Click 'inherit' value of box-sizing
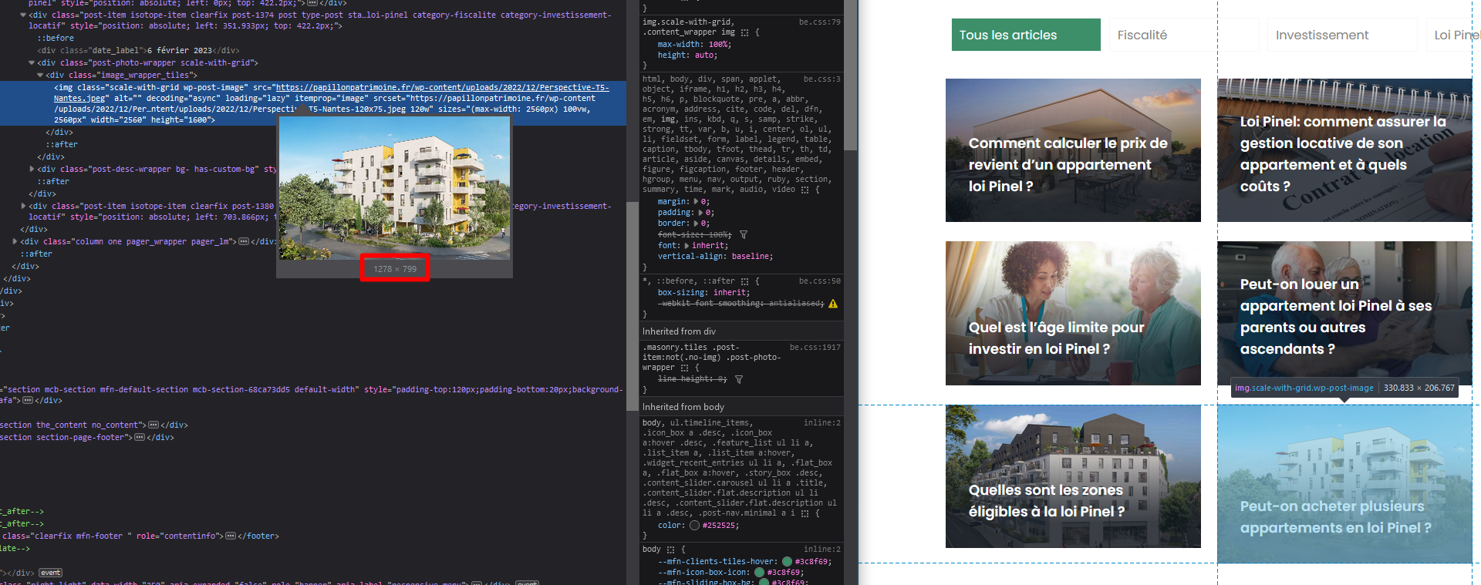 729,293
